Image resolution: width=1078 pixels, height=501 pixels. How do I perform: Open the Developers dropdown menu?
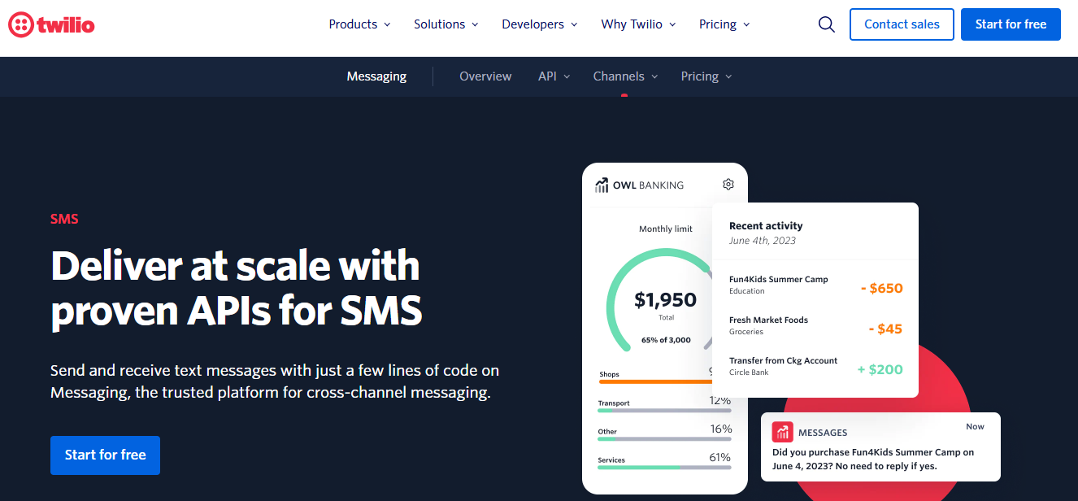pyautogui.click(x=539, y=24)
